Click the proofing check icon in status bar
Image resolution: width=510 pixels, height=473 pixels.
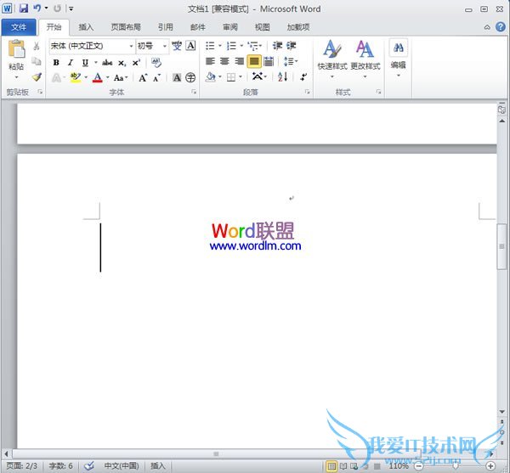tap(88, 466)
